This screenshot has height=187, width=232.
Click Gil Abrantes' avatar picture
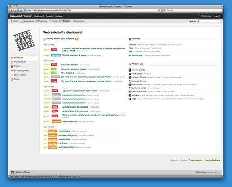click(130, 85)
